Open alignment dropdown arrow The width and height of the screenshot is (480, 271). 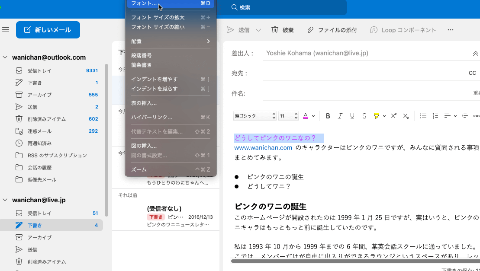click(455, 116)
